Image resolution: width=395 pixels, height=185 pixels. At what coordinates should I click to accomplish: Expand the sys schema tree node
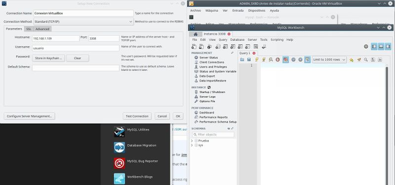tap(192, 145)
